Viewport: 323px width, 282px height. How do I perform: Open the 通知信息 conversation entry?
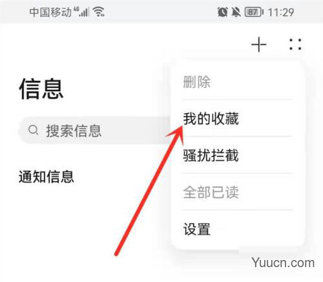point(47,177)
